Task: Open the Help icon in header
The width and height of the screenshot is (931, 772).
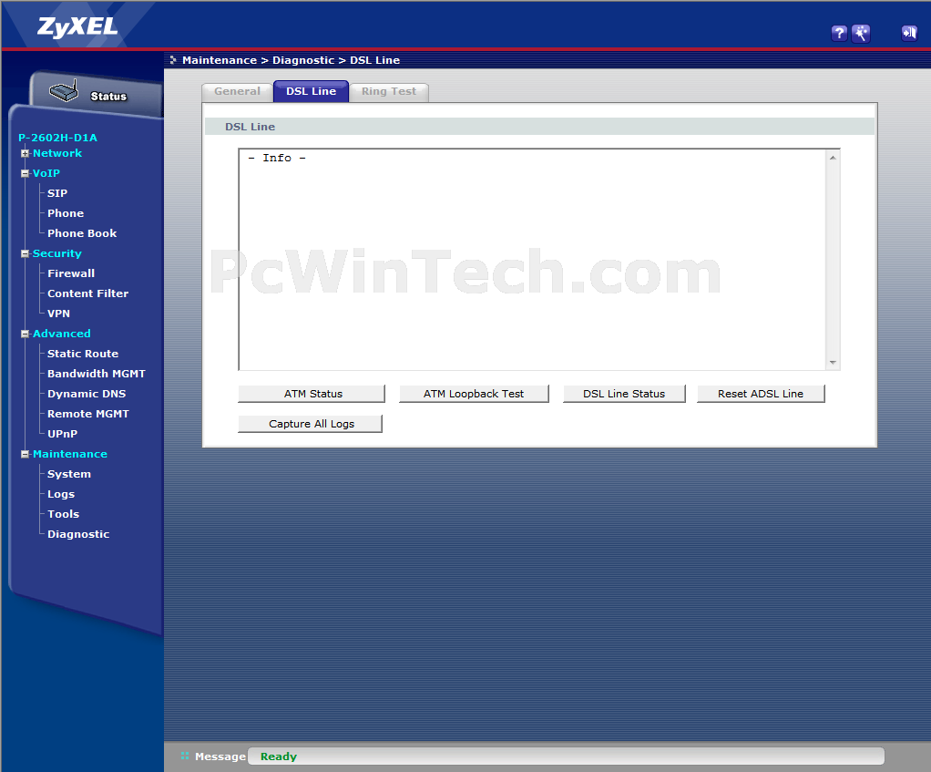Action: click(838, 33)
